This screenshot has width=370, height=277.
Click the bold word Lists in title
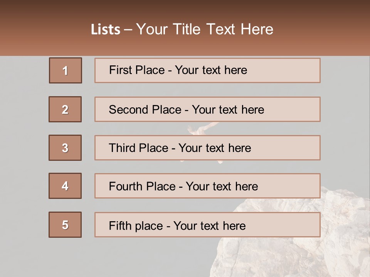point(106,30)
